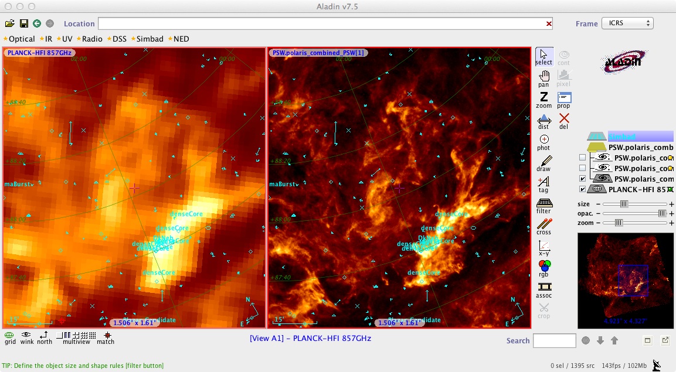Click into the Location input field
676x372 pixels.
[x=322, y=23]
